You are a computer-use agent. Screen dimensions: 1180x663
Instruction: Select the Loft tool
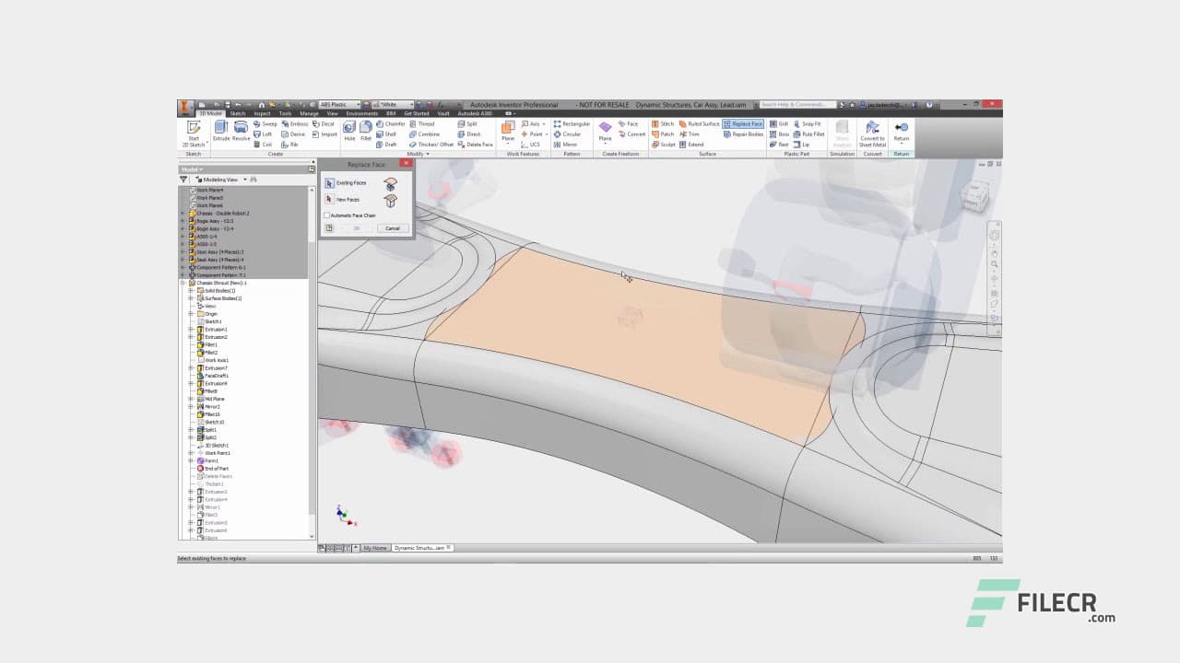tap(264, 134)
